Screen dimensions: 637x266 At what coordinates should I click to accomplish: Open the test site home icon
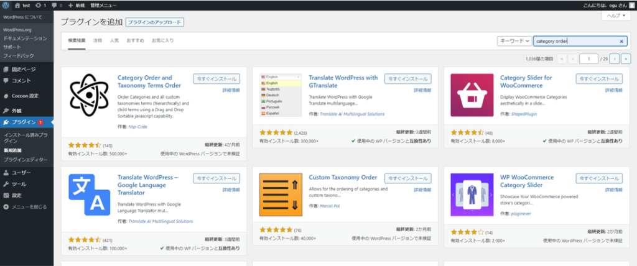[x=23, y=5]
